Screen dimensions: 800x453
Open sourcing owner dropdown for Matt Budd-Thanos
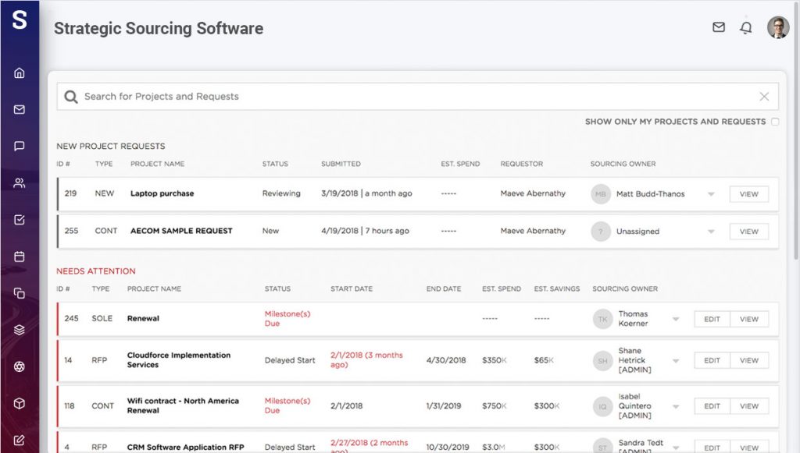point(711,193)
